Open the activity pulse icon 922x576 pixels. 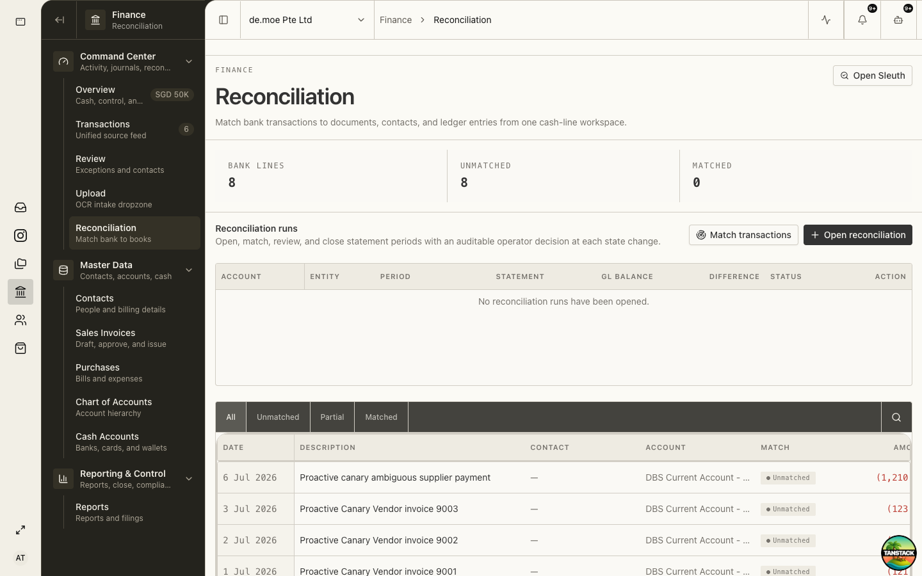pos(826,20)
